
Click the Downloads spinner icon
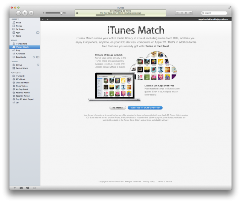point(34,57)
